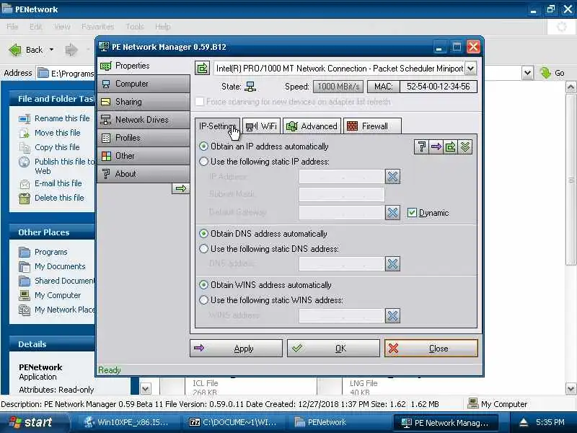Viewport: 577px width, 433px height.
Task: Open Sharing section in sidebar
Action: coord(144,102)
